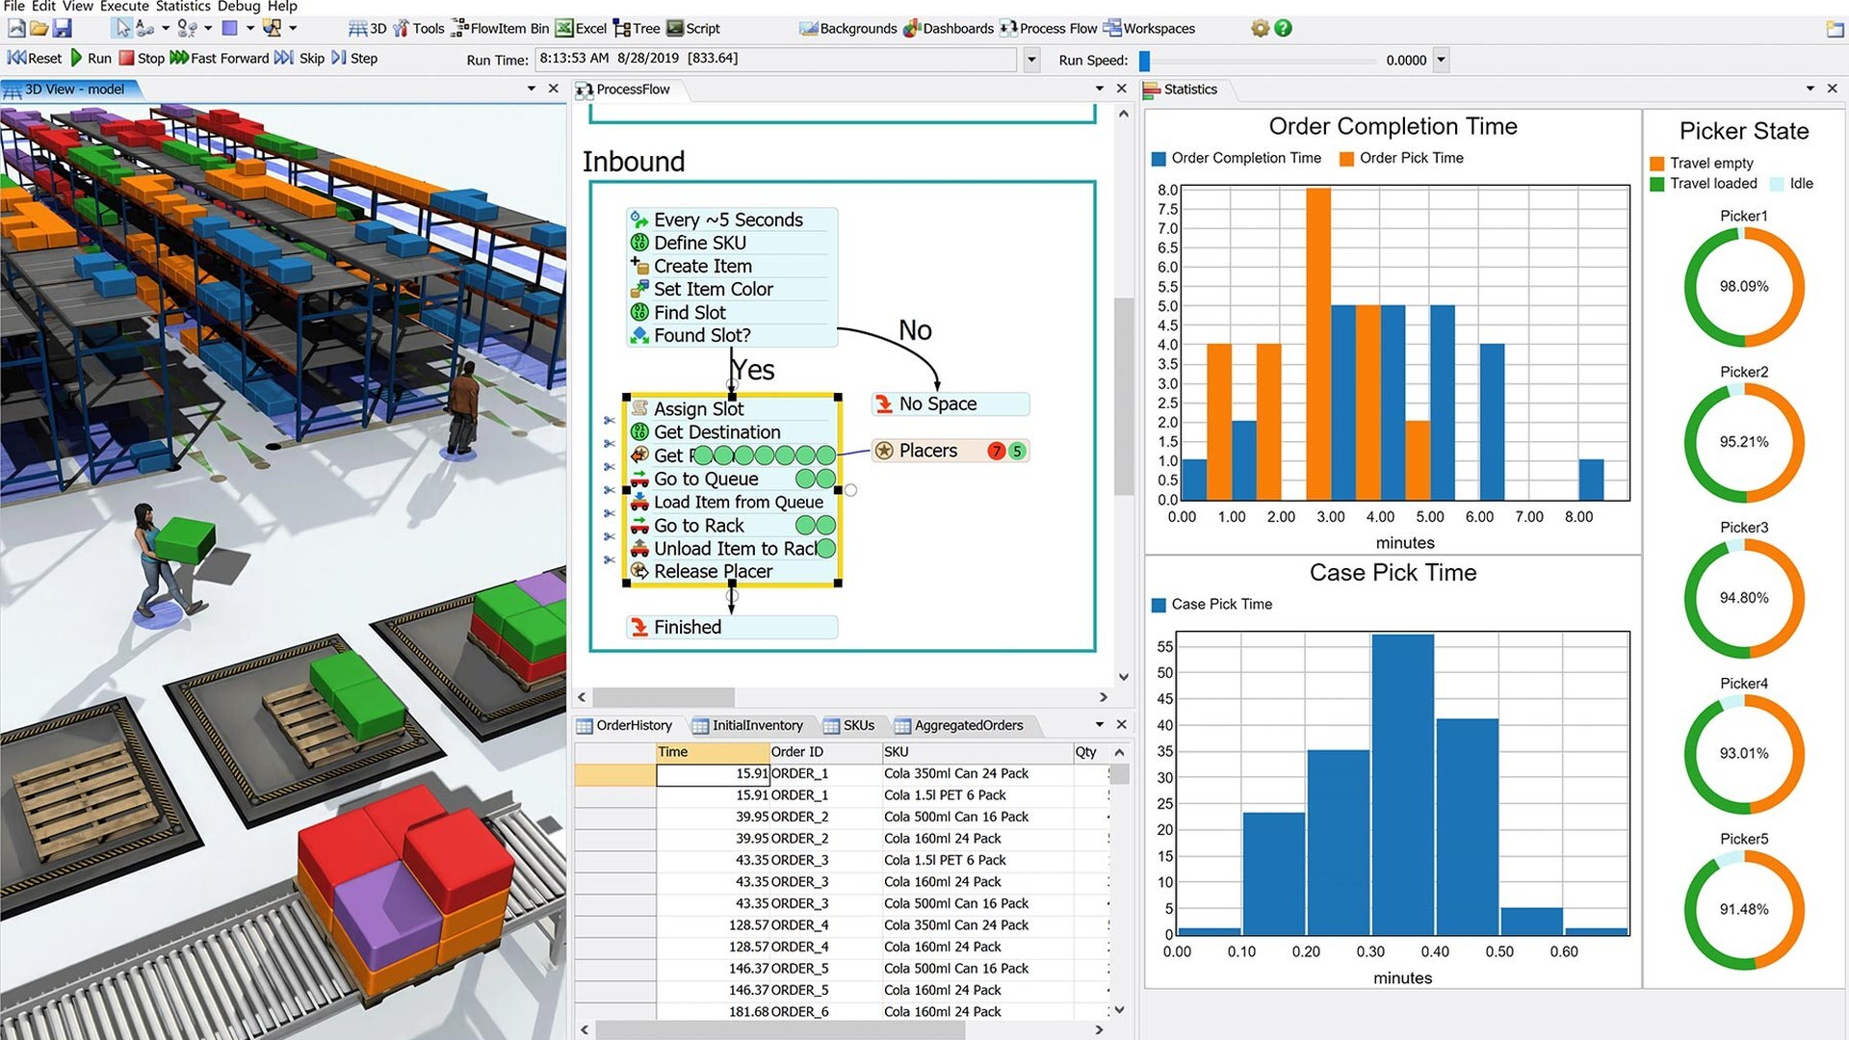
Task: Open the Execute menu
Action: click(x=124, y=6)
